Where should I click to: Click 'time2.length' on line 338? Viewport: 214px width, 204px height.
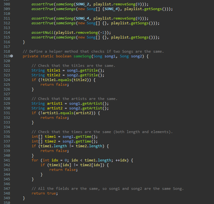pyautogui.click(x=89, y=146)
